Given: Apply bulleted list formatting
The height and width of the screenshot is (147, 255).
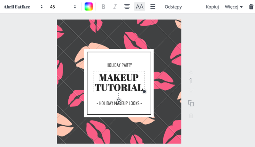Looking at the screenshot, I should (152, 7).
